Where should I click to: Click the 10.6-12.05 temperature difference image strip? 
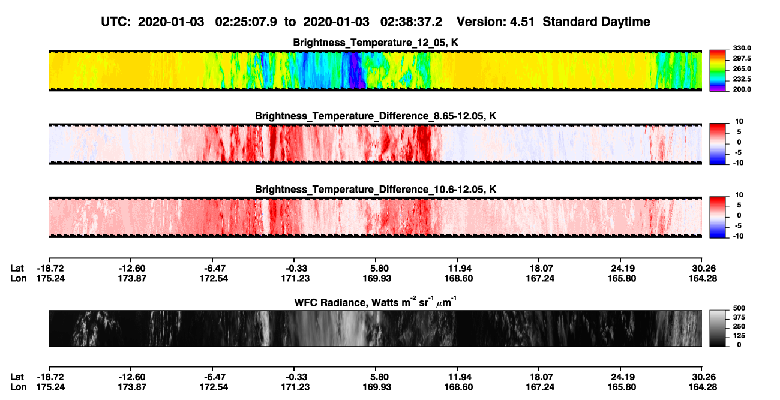tap(375, 217)
